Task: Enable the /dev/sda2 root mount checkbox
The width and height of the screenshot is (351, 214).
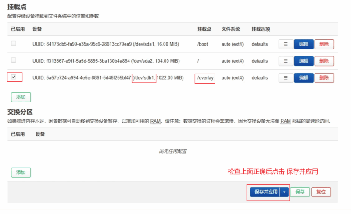Action: click(x=14, y=60)
